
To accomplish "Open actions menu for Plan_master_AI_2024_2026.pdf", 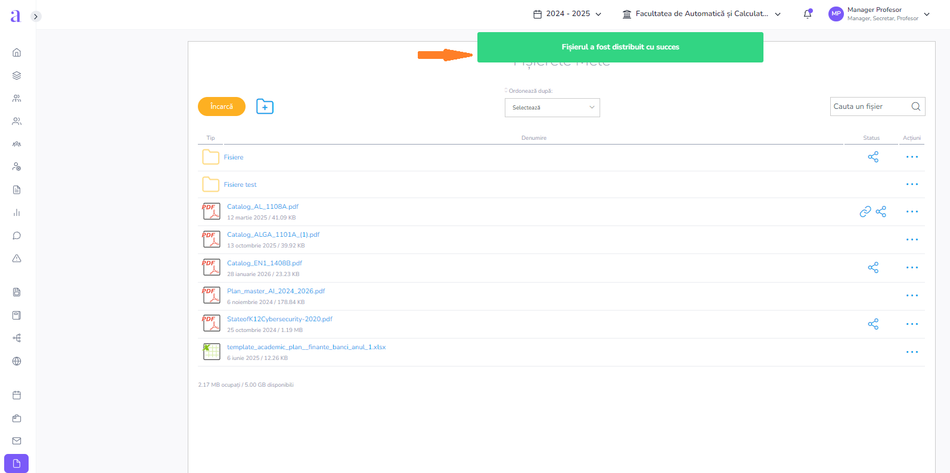I will click(912, 296).
